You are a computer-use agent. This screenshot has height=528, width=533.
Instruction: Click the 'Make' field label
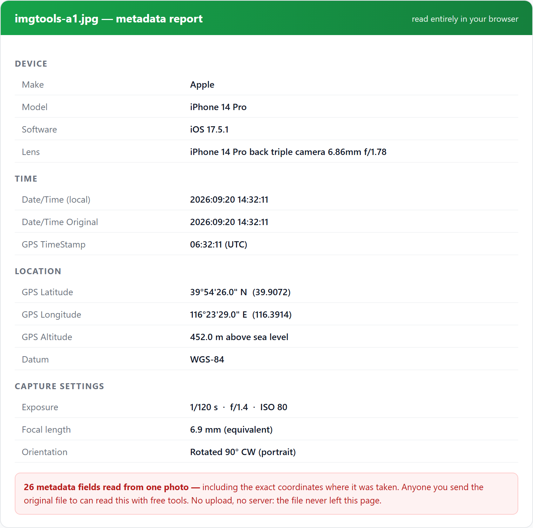coord(33,84)
